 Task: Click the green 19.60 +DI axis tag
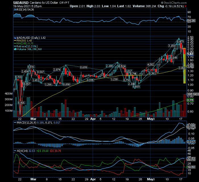point(191,167)
